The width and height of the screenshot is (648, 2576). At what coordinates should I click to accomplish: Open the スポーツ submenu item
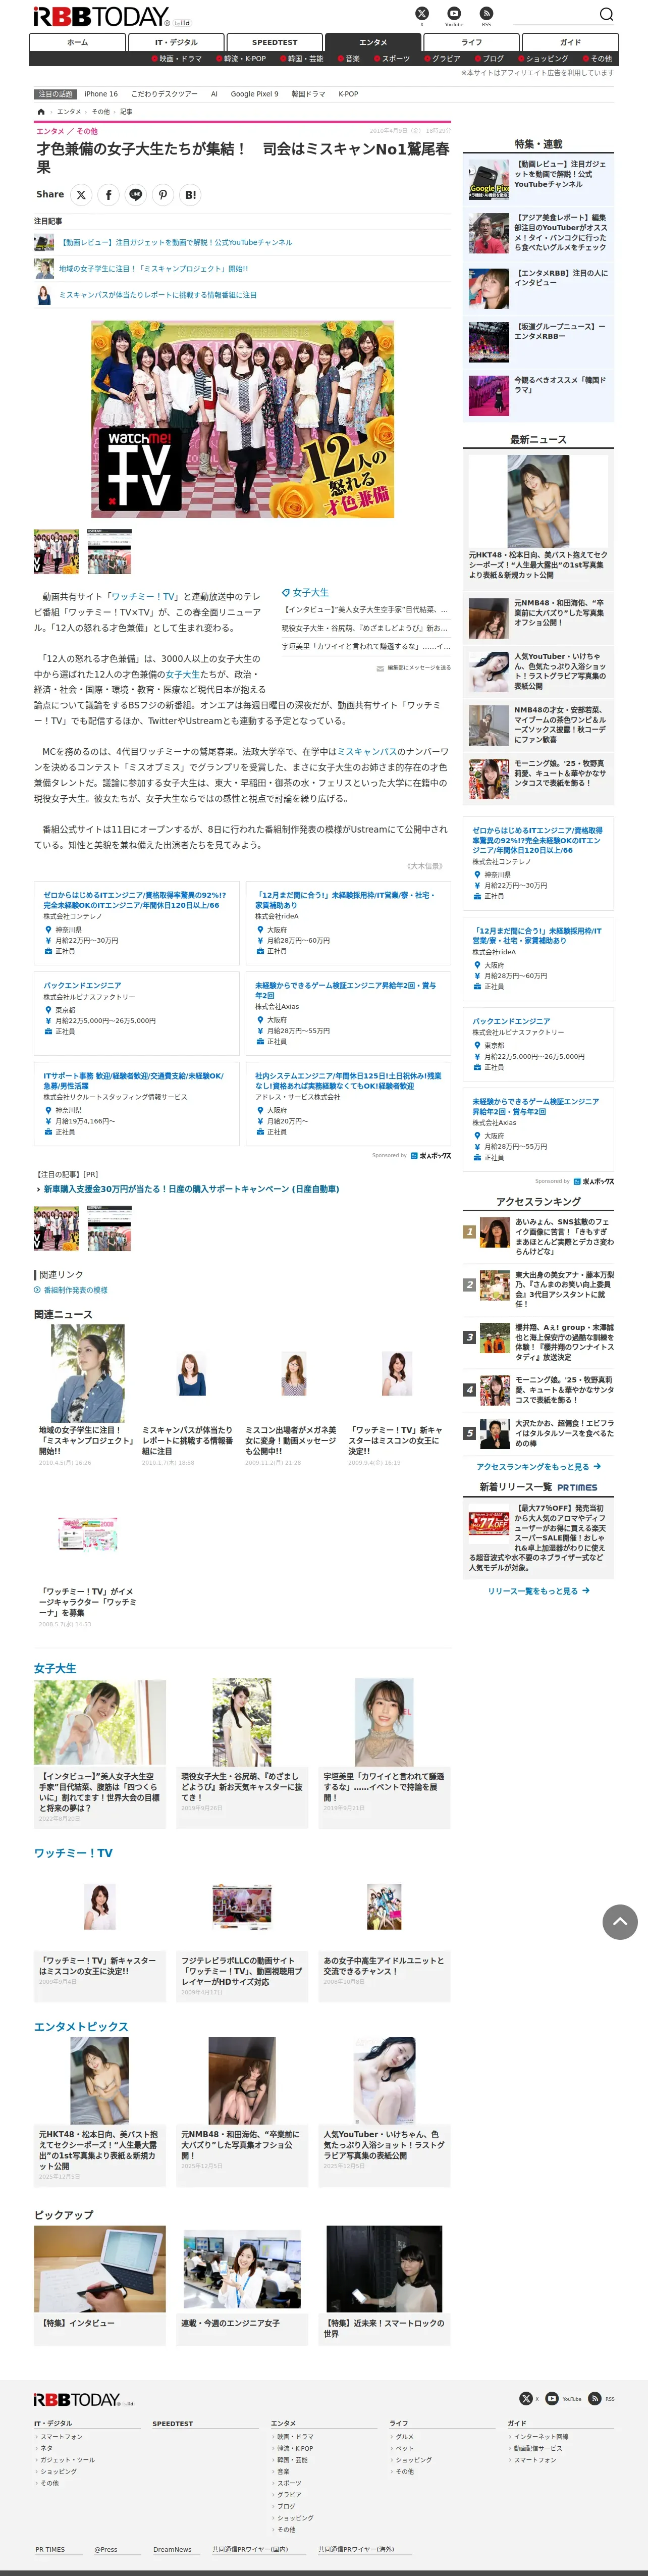(x=392, y=59)
